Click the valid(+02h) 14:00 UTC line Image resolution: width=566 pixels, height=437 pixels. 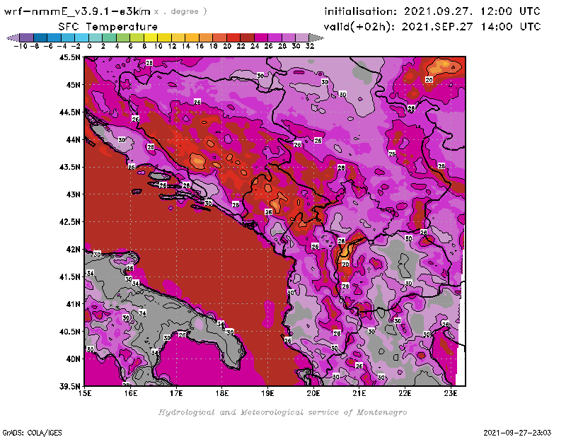pyautogui.click(x=432, y=27)
